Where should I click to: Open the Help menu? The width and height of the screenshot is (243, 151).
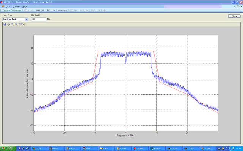(x=25, y=7)
